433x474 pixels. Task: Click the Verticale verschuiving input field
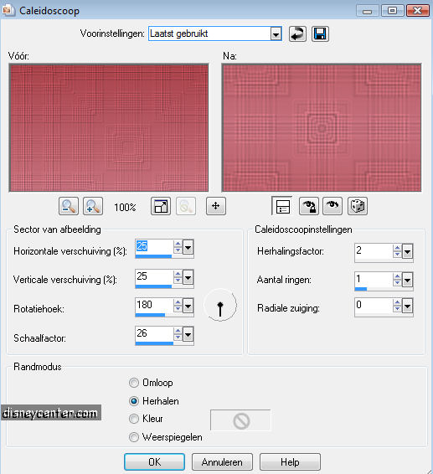click(x=154, y=276)
